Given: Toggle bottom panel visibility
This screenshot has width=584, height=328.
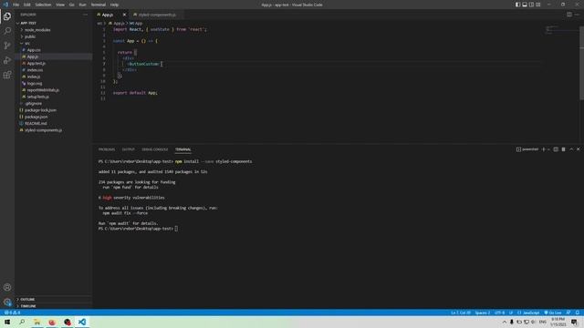Looking at the screenshot, I should [x=525, y=5].
